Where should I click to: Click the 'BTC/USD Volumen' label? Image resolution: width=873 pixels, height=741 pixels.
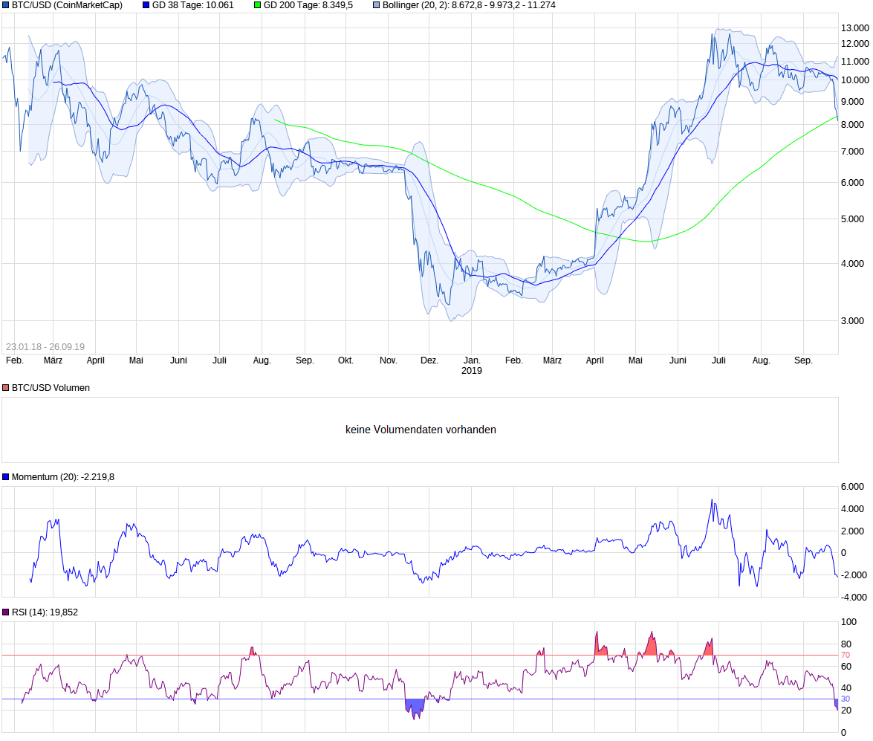[51, 388]
